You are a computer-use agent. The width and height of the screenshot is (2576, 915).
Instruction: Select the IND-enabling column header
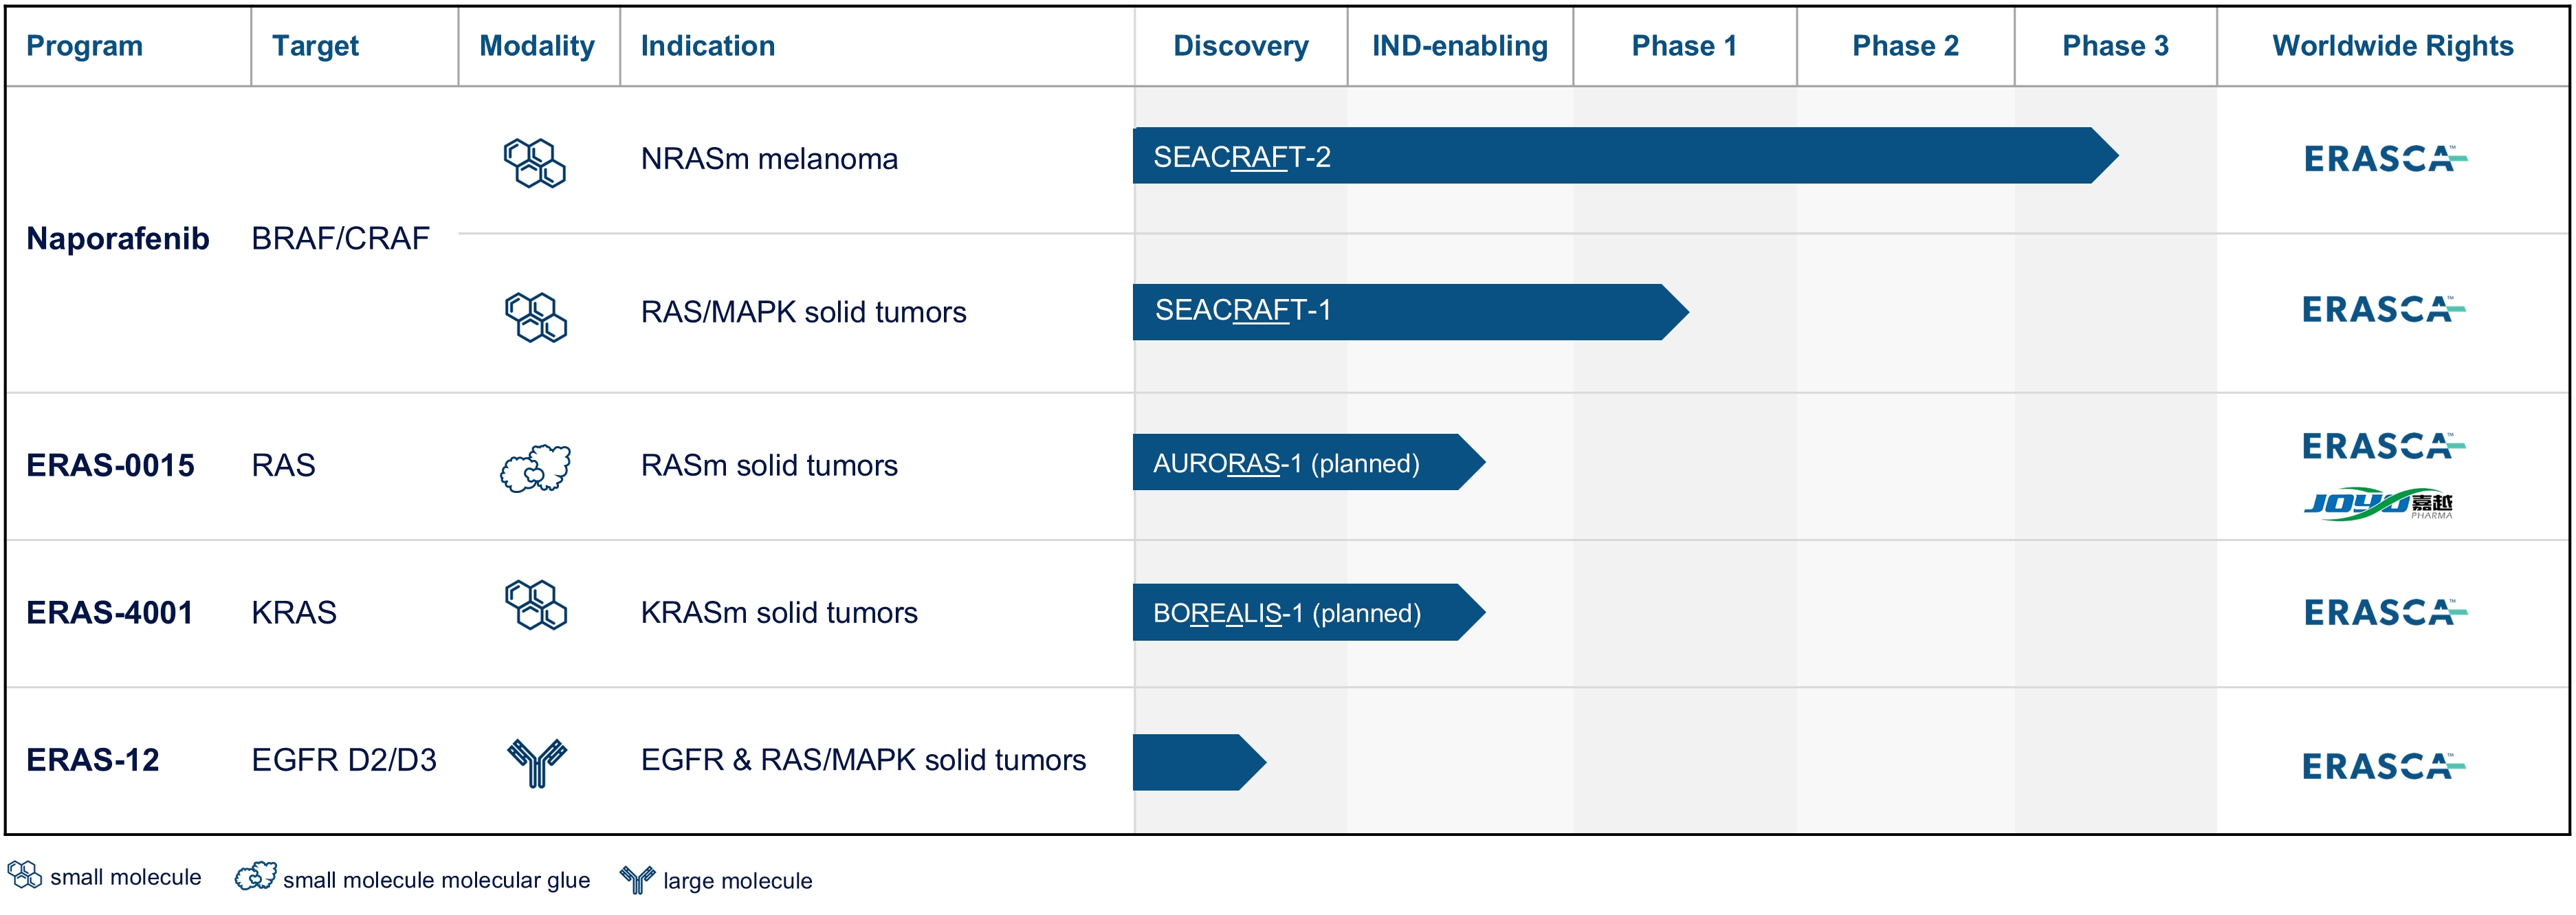(x=1459, y=46)
